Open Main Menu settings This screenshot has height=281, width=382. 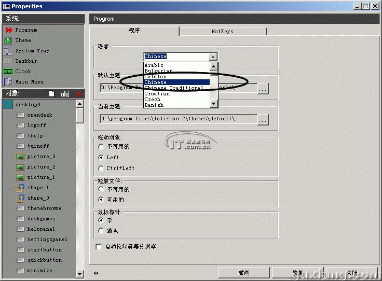click(x=29, y=82)
